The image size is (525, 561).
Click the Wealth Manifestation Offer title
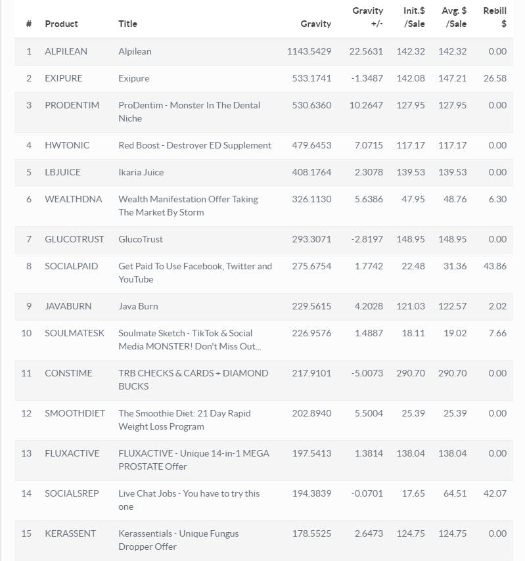(188, 206)
